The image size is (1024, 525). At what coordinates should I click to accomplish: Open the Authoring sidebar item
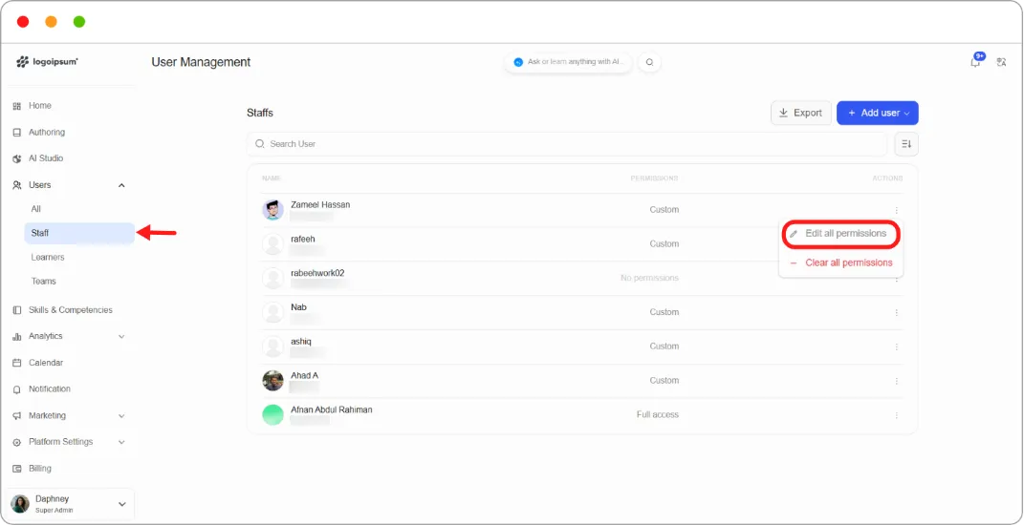click(46, 133)
